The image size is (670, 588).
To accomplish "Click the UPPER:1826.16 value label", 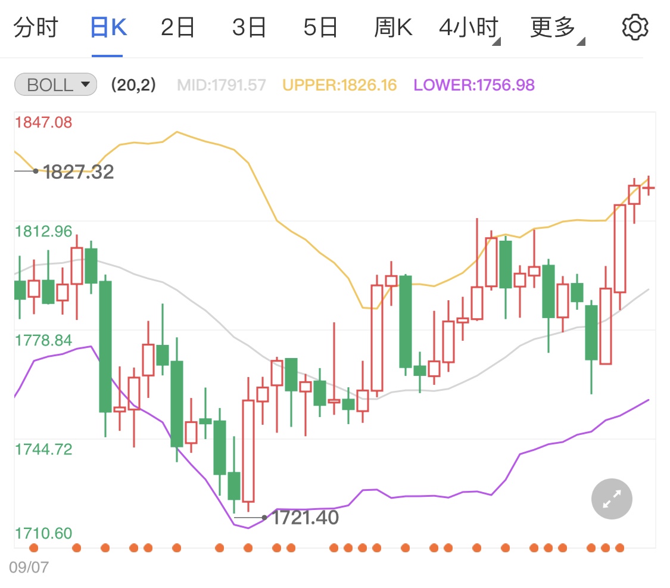I will tap(339, 85).
